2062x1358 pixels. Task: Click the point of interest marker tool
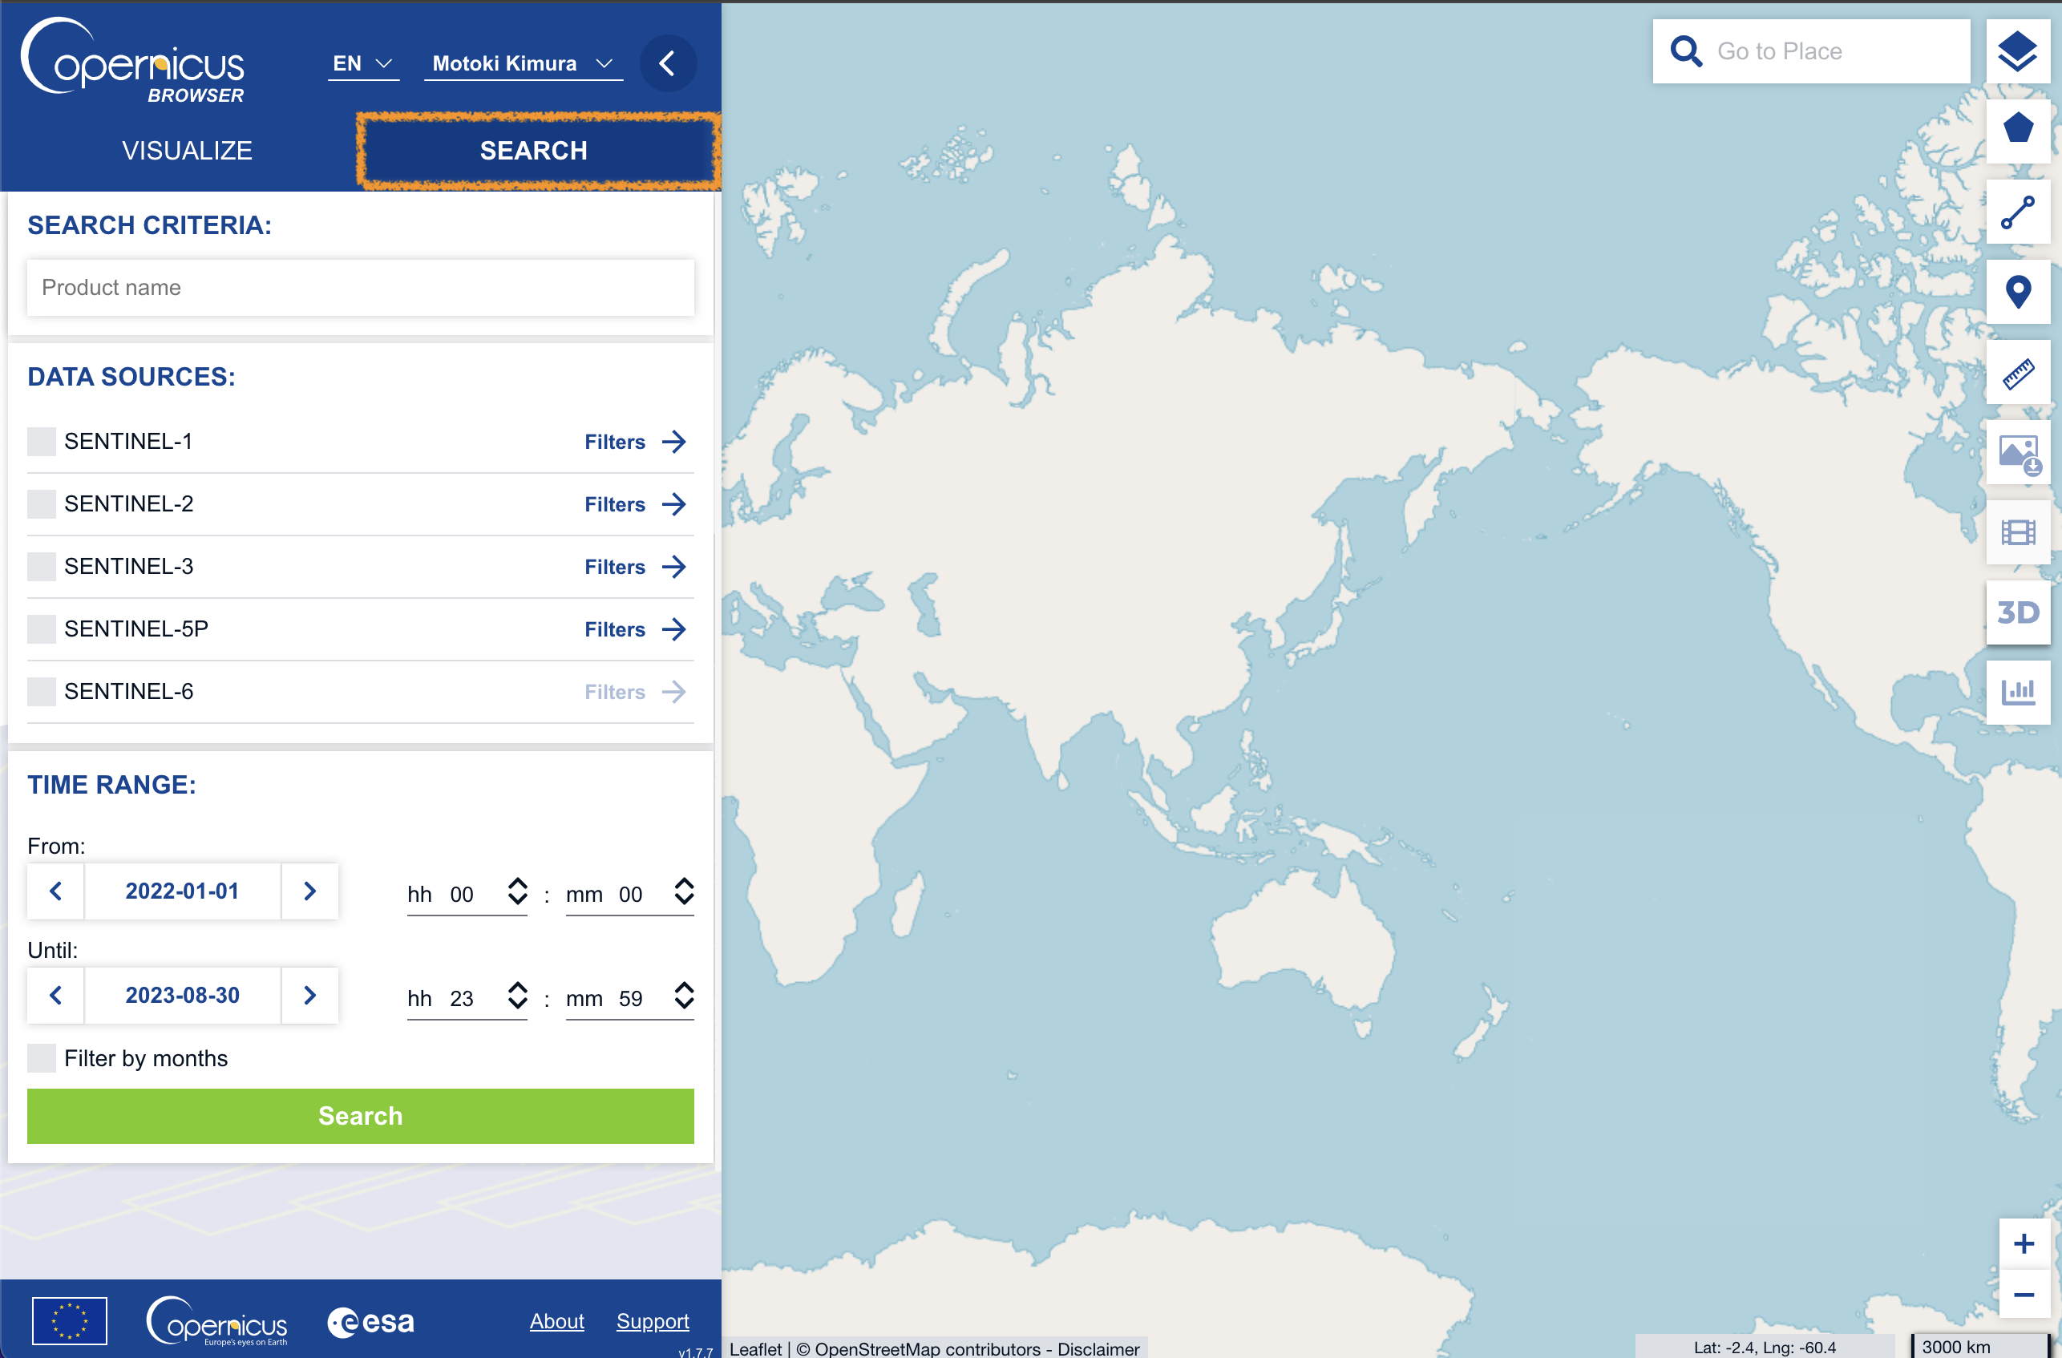tap(2017, 292)
